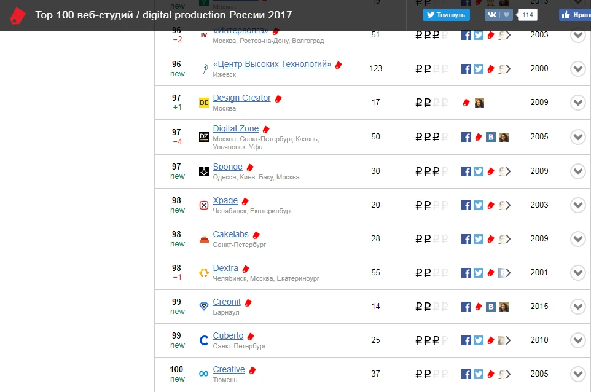Expand the Sponge row details
This screenshot has width=591, height=392.
578,171
